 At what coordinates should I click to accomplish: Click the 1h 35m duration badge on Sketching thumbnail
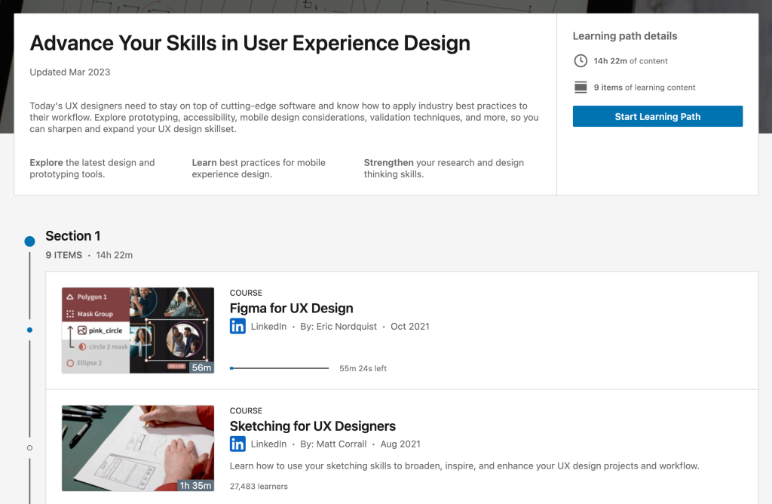pos(195,485)
